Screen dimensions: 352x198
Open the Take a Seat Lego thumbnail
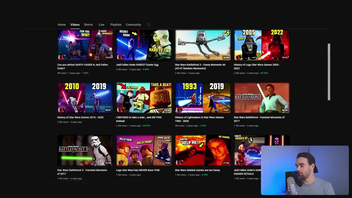tap(144, 98)
